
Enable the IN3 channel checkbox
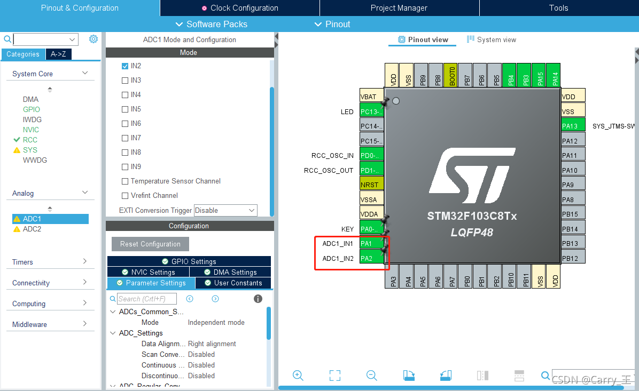[x=125, y=81]
